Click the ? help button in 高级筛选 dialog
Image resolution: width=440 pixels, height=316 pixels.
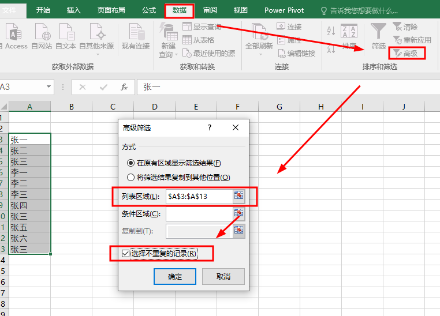pyautogui.click(x=210, y=128)
